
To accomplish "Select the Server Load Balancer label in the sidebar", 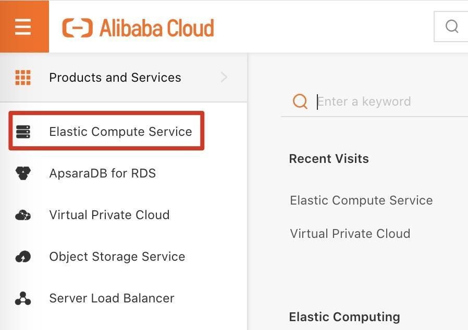I will point(112,298).
